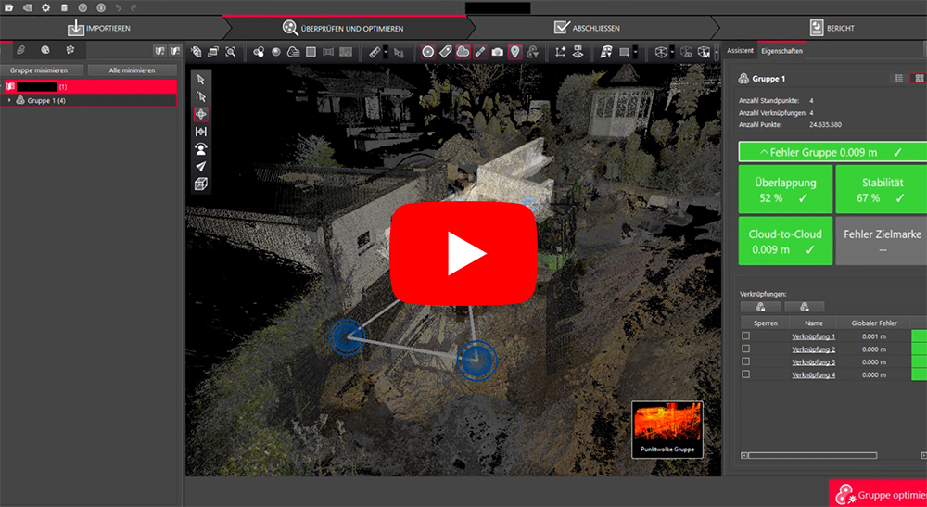Viewport: 927px width, 507px height.
Task: Switch to the Eigenschaften tab
Action: pyautogui.click(x=781, y=51)
